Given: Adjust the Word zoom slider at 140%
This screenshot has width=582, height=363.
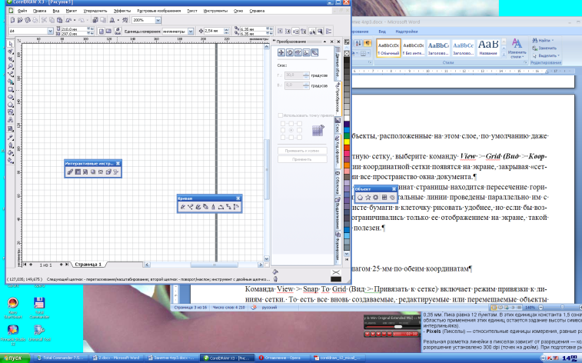Looking at the screenshot, I should coord(562,308).
